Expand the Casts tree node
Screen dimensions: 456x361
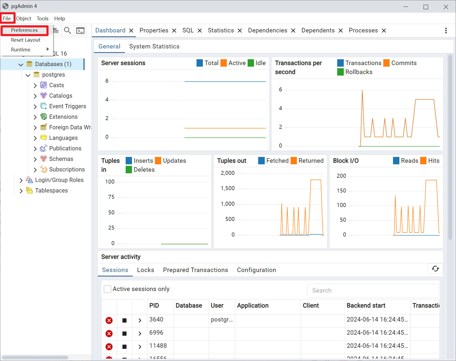[35, 85]
